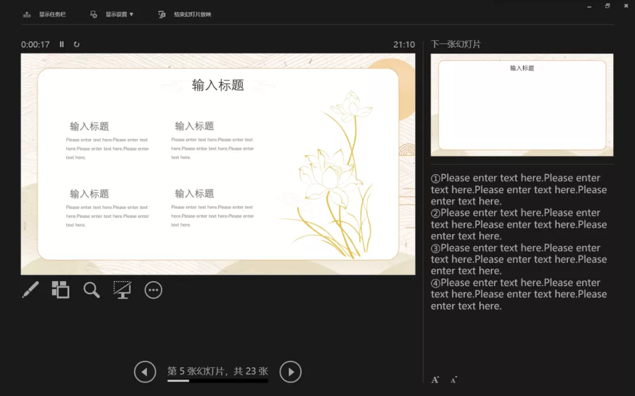The height and width of the screenshot is (396, 635).
Task: Click the elapsed time 0:00:17
Action: [x=35, y=45]
